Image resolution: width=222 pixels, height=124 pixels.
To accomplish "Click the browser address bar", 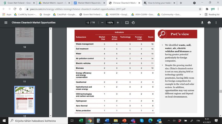I will pos(112,9).
